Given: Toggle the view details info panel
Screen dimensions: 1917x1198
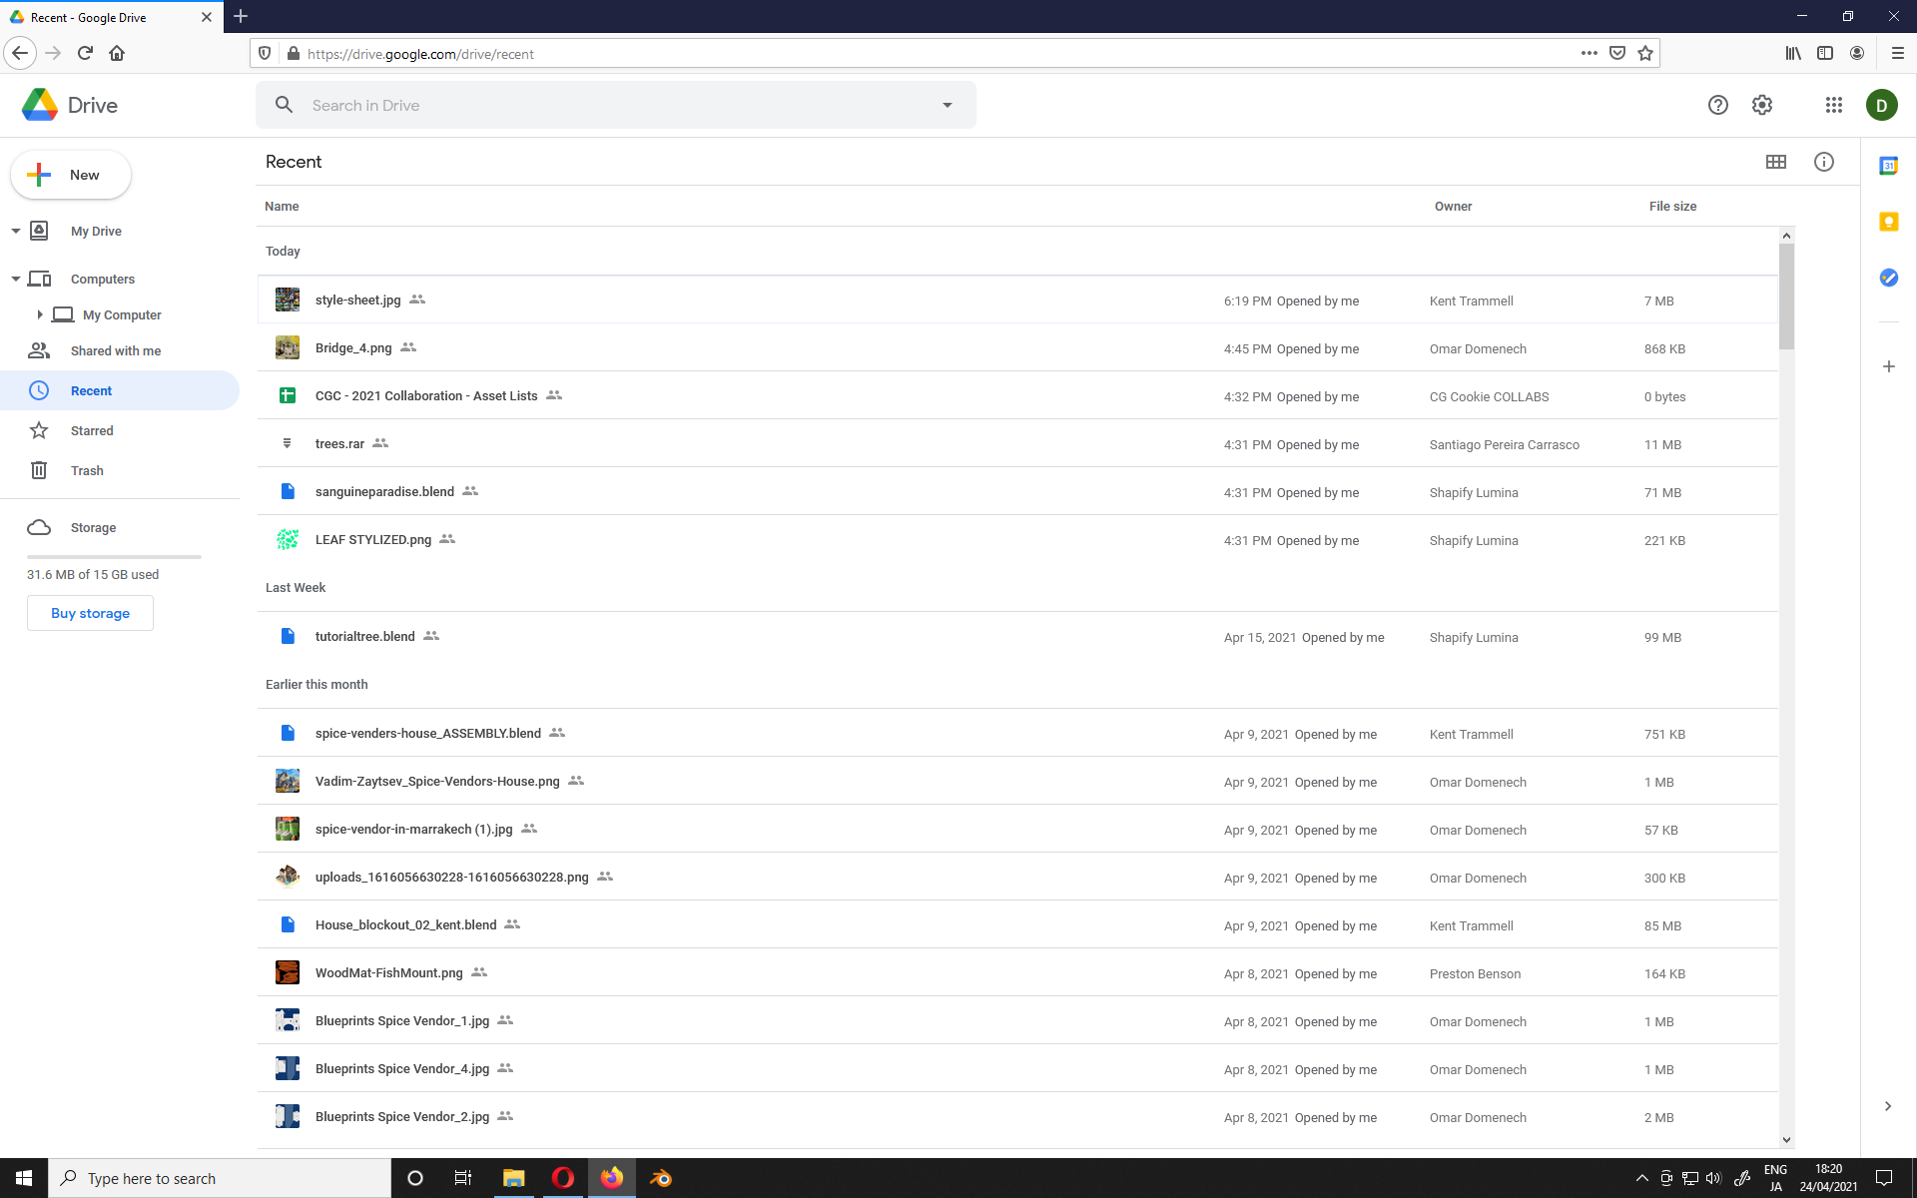Looking at the screenshot, I should (x=1823, y=162).
